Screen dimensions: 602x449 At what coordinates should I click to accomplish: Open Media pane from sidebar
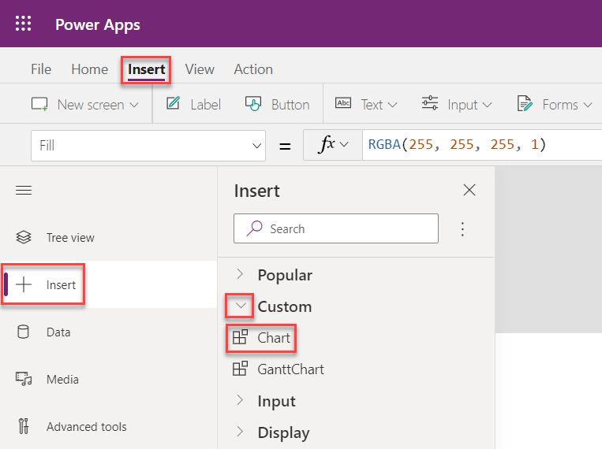62,380
